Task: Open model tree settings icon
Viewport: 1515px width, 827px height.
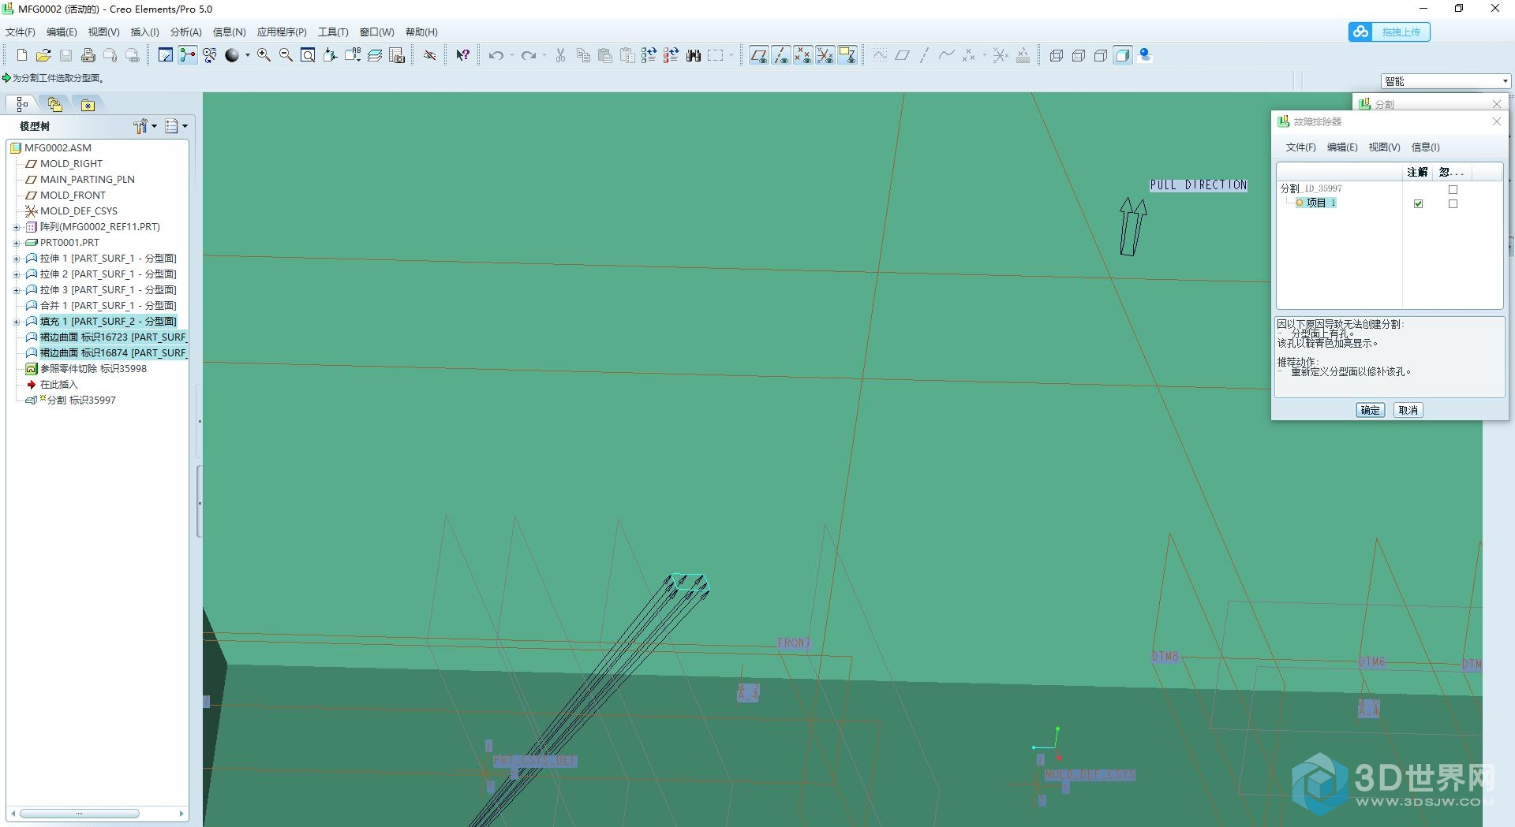Action: pyautogui.click(x=141, y=126)
